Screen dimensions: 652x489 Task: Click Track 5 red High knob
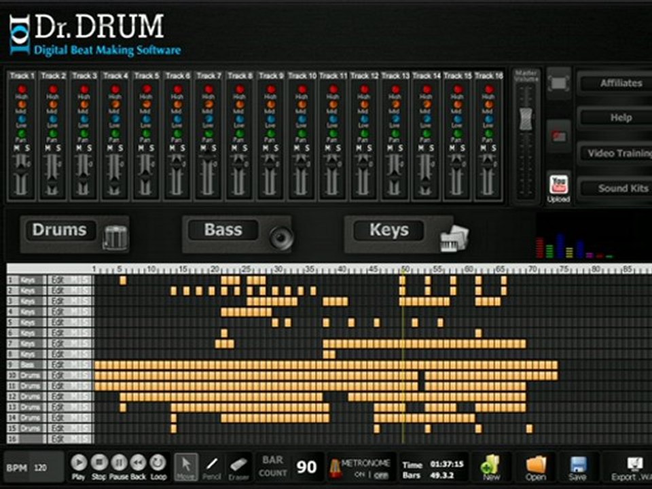click(147, 90)
